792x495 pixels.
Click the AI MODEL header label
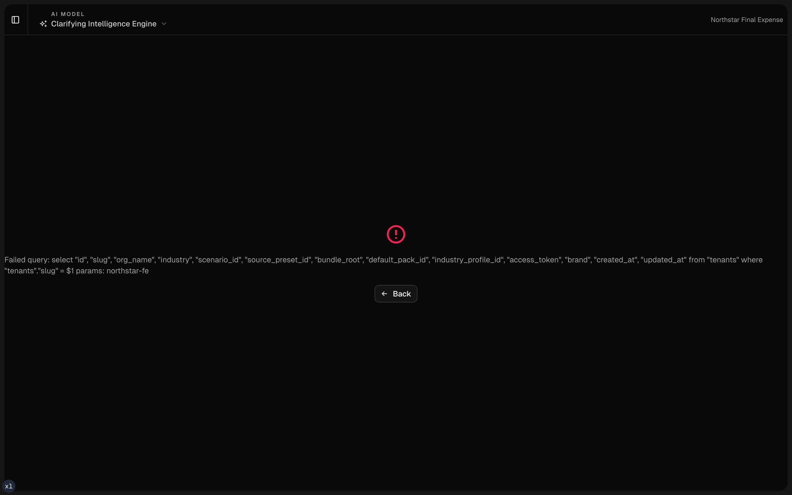coord(68,14)
